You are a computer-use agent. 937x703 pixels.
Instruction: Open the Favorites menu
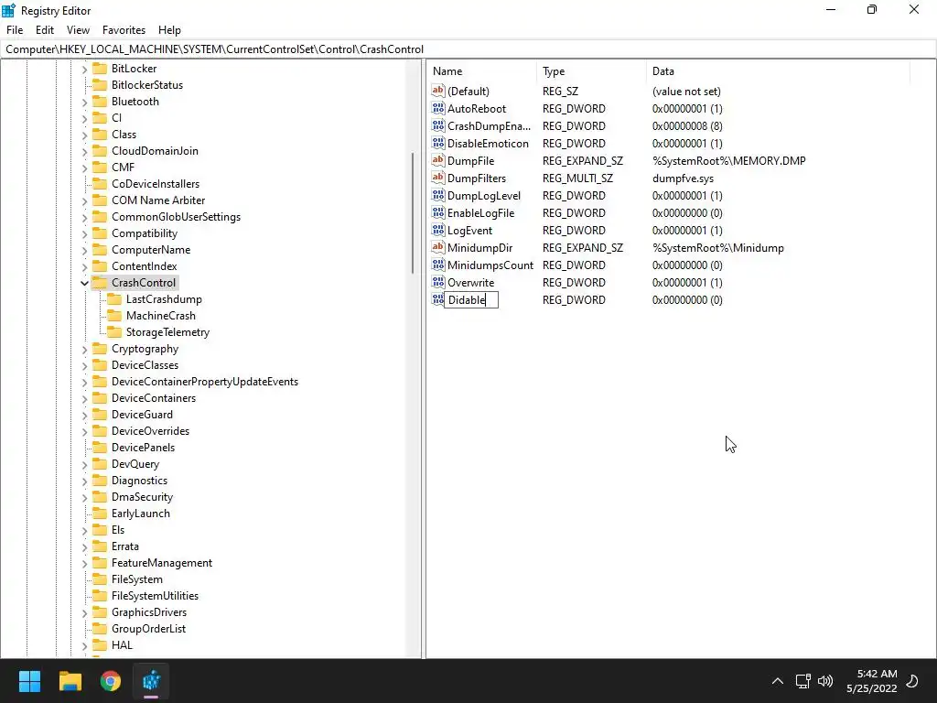pos(124,30)
